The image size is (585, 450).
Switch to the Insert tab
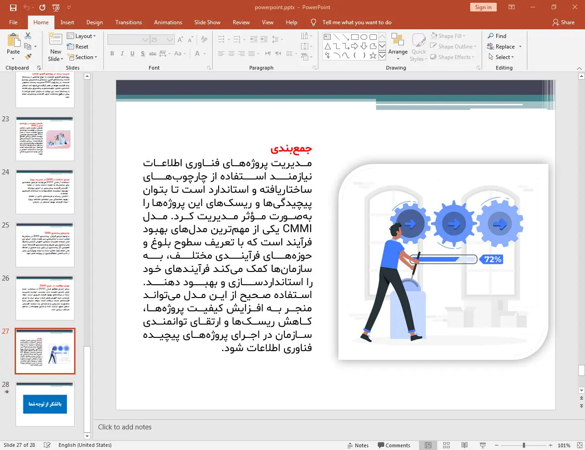(67, 22)
